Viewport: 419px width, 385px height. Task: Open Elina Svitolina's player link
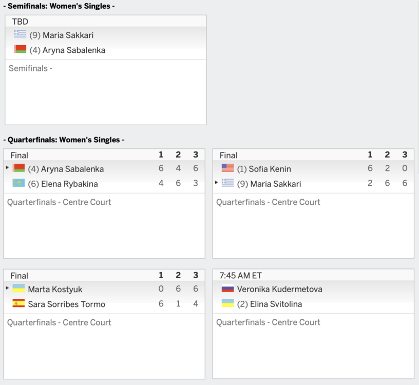276,304
